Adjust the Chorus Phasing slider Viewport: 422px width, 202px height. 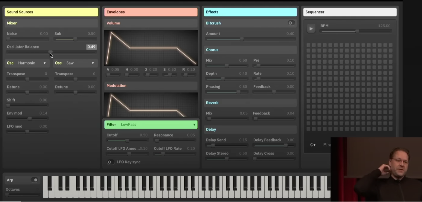tap(227, 92)
